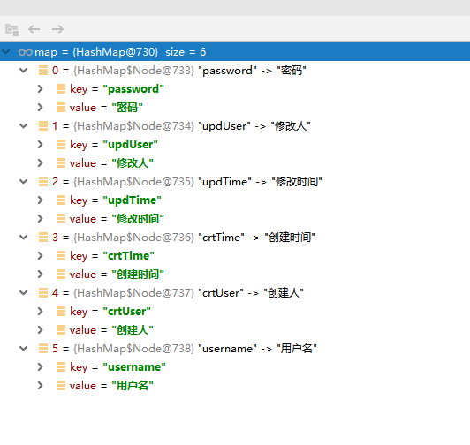The height and width of the screenshot is (445, 470).
Task: Click the green "updUser" key string
Action: [130, 145]
